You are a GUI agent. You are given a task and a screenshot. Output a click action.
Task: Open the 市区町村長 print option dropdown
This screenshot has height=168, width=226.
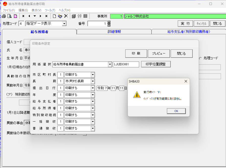click(x=93, y=75)
